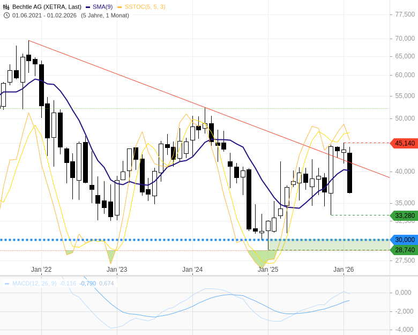Click the light blue MACD legend marker
The width and height of the screenshot is (418, 335).
point(7,284)
